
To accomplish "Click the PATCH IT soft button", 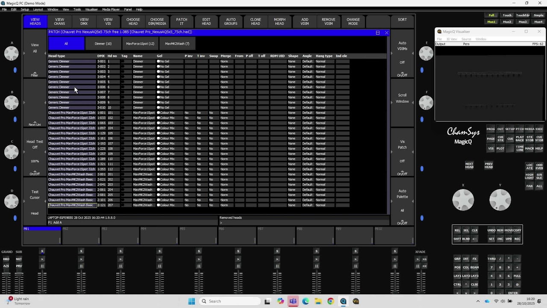I will point(182,21).
